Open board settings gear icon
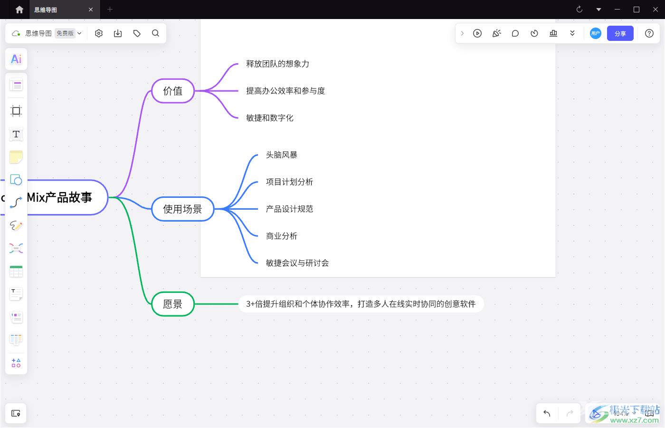The image size is (665, 428). click(99, 33)
